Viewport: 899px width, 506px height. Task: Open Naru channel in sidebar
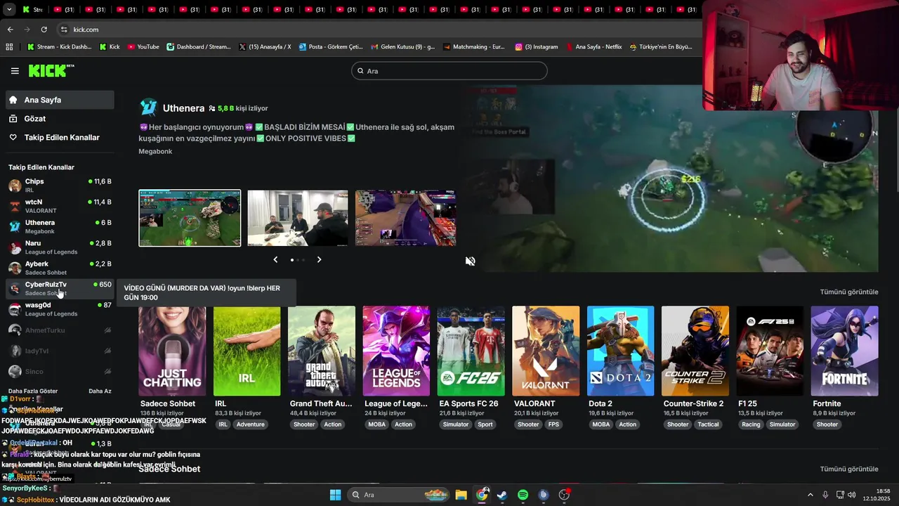[x=60, y=247]
